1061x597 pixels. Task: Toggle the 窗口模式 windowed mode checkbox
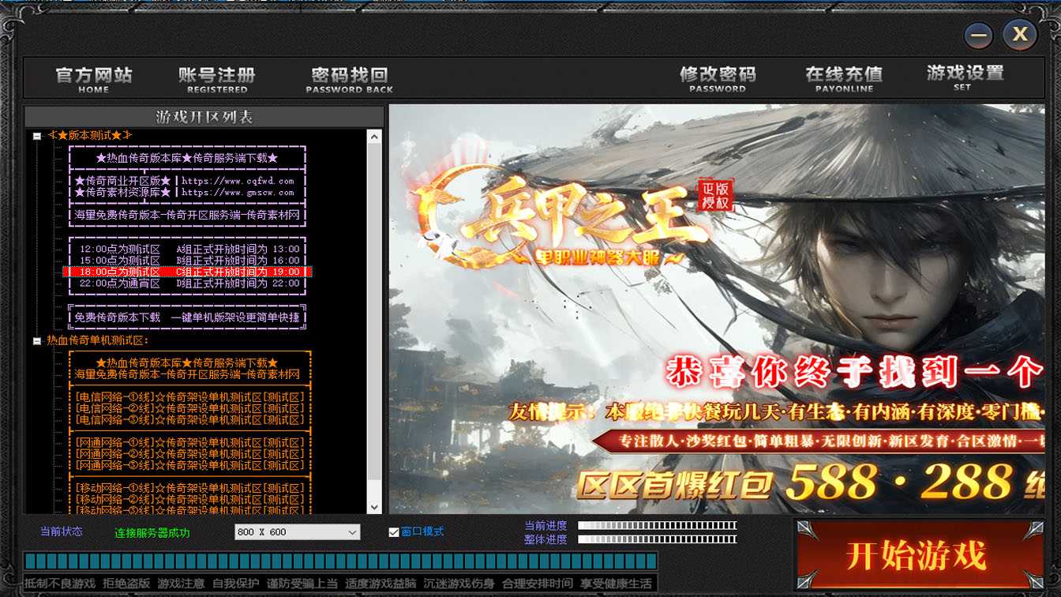[394, 532]
